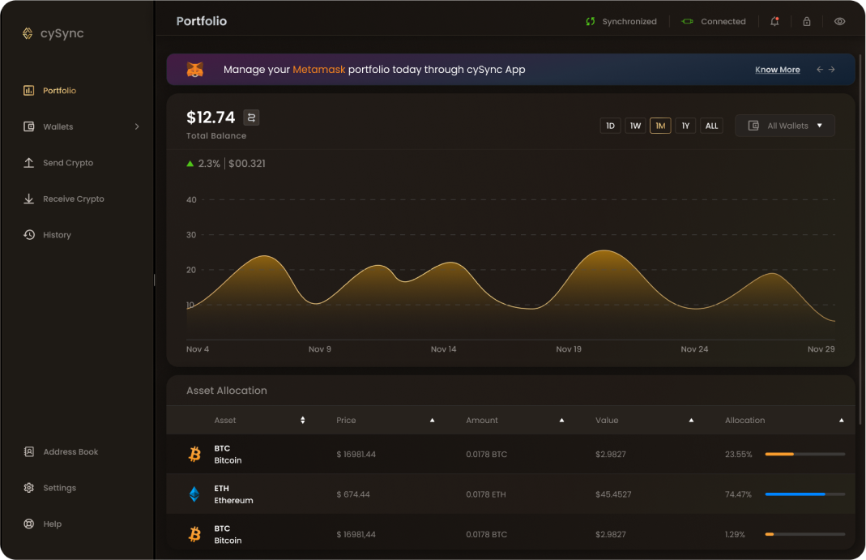Screen dimensions: 866x560
Task: Select the 1D time range
Action: (x=610, y=126)
